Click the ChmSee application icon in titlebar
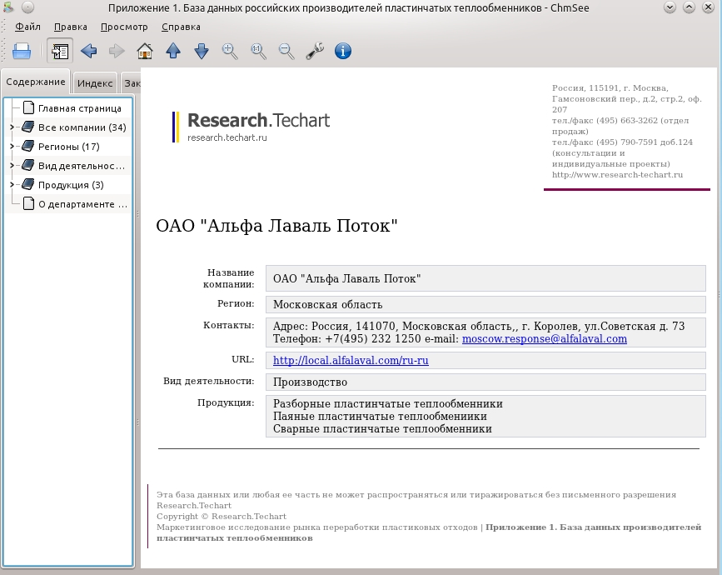Image resolution: width=722 pixels, height=575 pixels. click(8, 7)
